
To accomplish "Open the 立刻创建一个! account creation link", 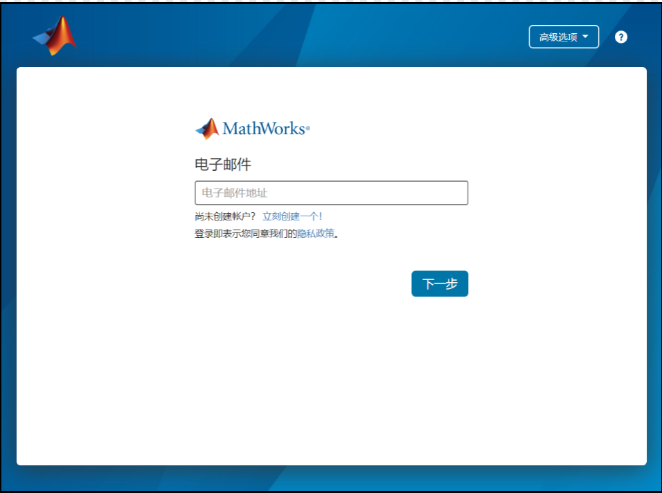I will 292,216.
